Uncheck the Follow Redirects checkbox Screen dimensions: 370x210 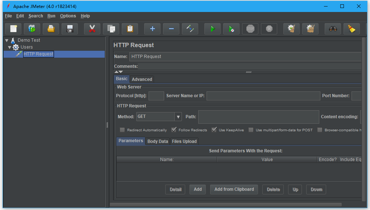click(174, 130)
